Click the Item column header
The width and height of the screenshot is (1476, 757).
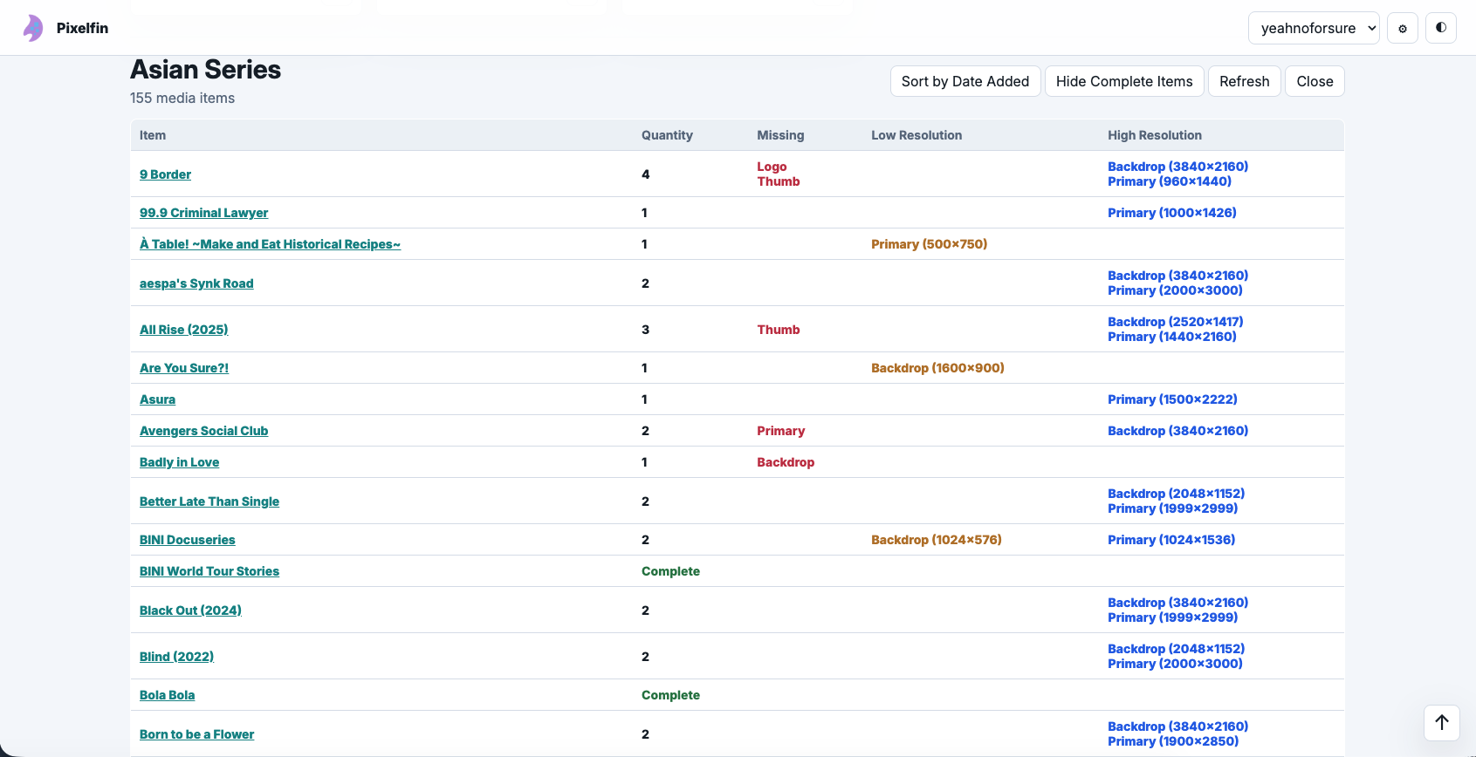153,135
